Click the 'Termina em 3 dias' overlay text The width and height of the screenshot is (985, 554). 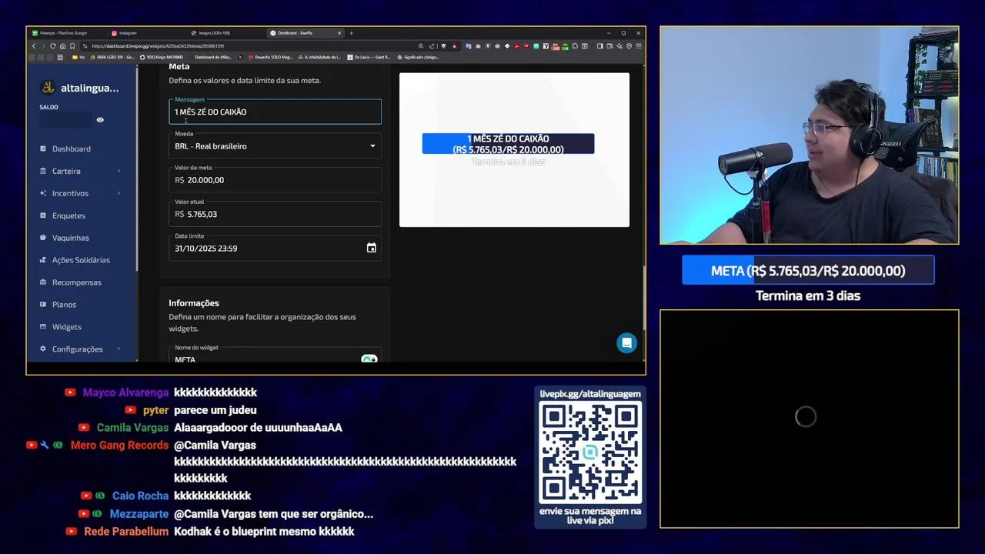point(808,295)
